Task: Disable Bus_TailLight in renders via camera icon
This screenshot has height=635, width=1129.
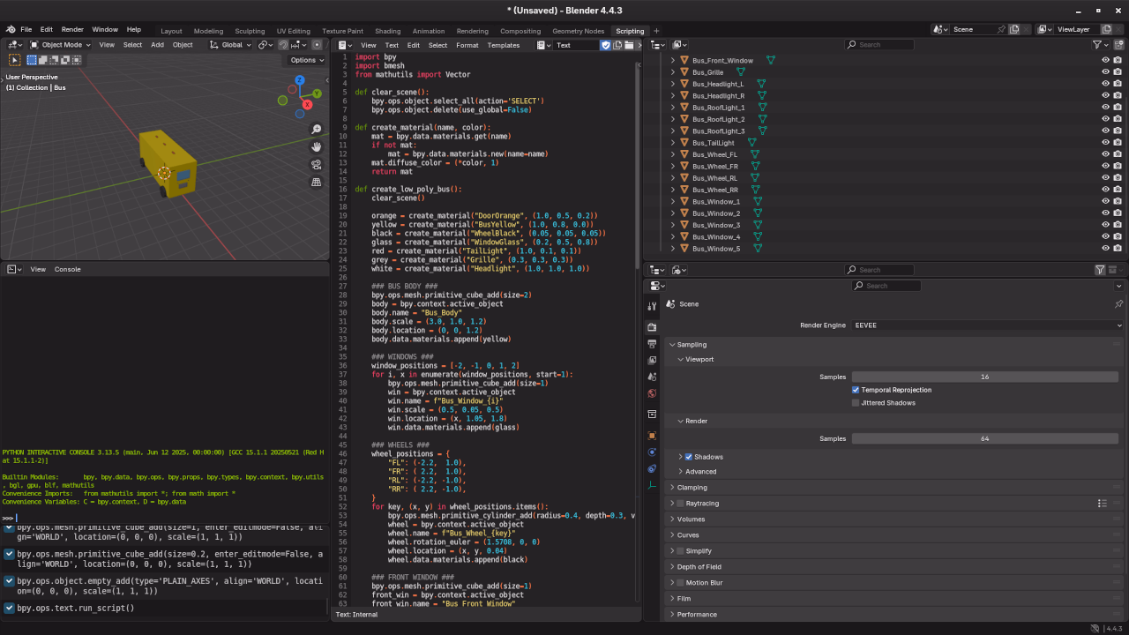Action: (x=1118, y=143)
